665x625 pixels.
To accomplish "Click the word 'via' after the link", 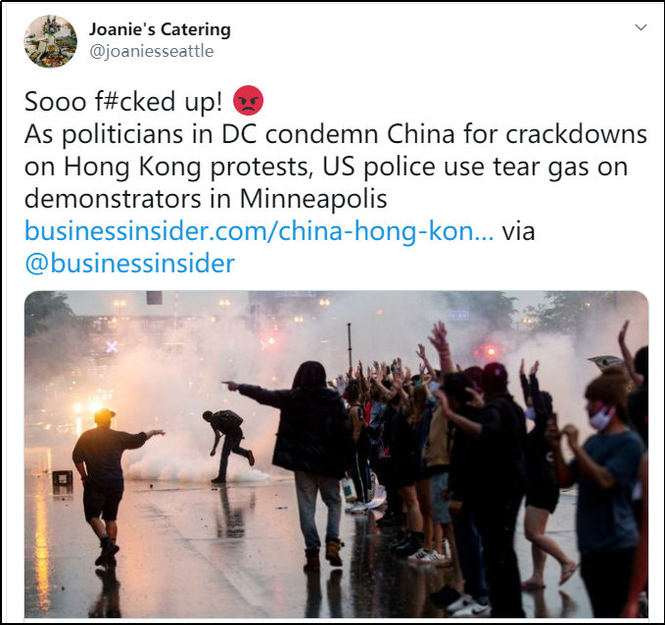I will pos(519,231).
